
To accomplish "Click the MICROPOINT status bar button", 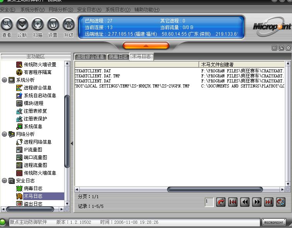I will pyautogui.click(x=274, y=222).
